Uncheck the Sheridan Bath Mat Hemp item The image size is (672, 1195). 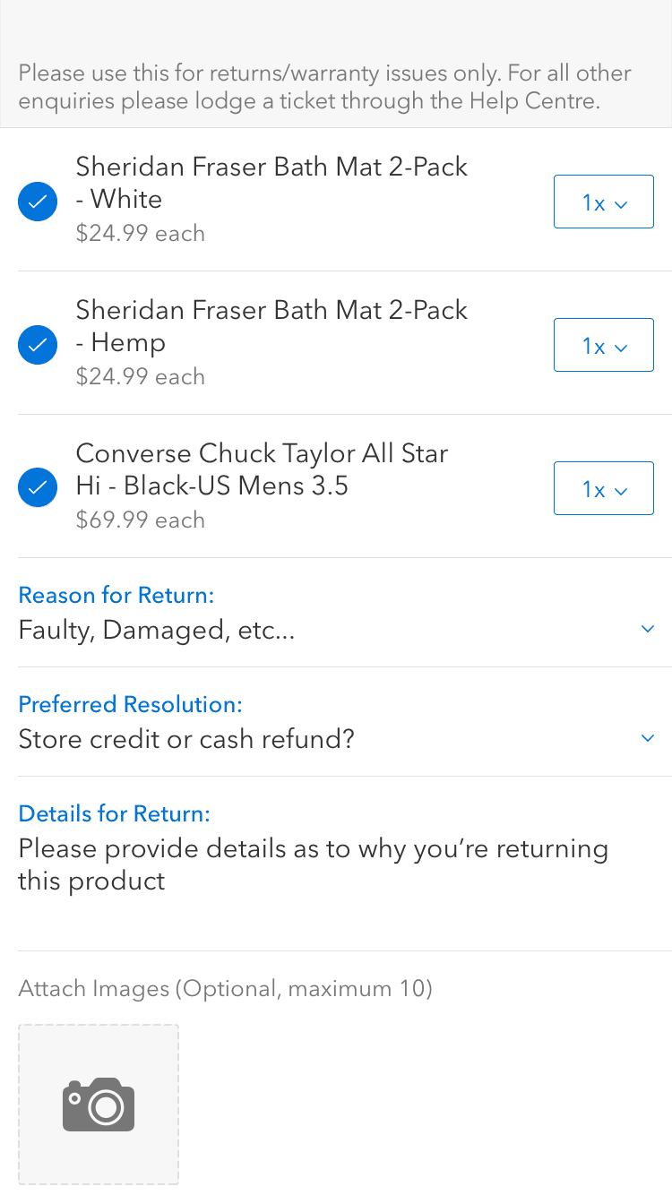(38, 345)
